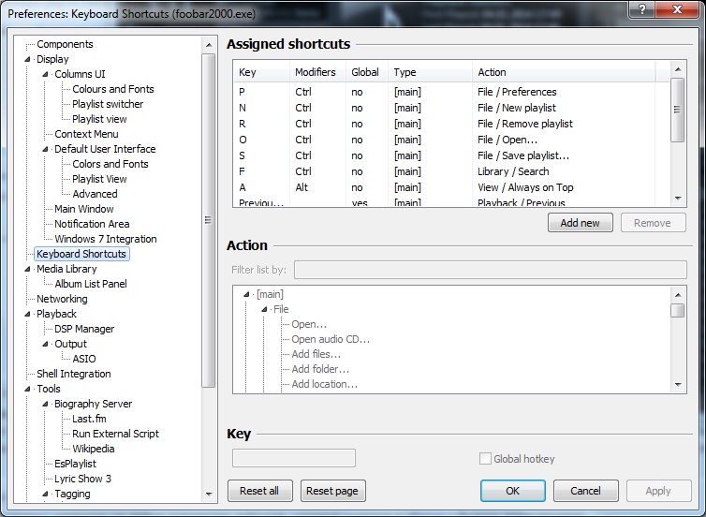Sort shortcuts by the Modifiers column header
Screen dimensions: 706x517
(x=316, y=72)
